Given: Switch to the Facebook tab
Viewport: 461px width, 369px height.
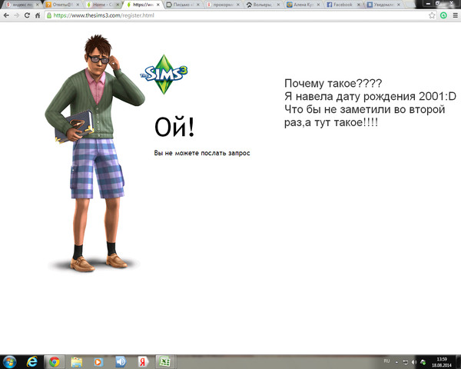Looking at the screenshot, I should 343,5.
